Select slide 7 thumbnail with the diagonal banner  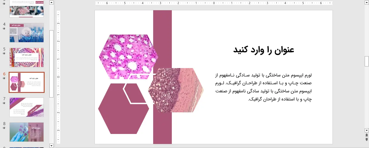click(26, 107)
